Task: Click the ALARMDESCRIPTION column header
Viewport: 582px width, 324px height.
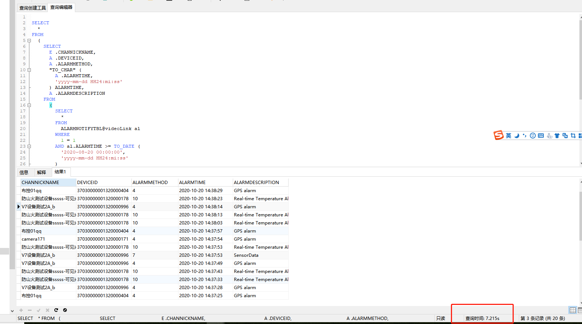Action: pyautogui.click(x=261, y=183)
